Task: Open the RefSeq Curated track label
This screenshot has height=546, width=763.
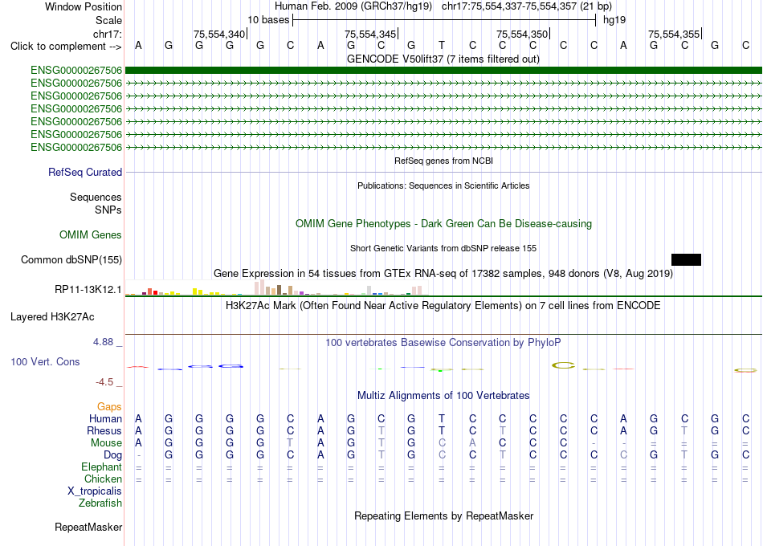Action: click(x=85, y=173)
